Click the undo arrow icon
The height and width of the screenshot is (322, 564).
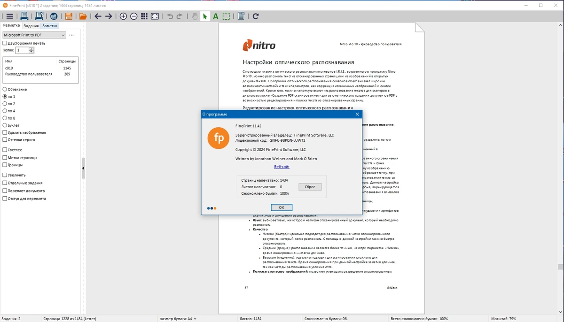tap(170, 16)
